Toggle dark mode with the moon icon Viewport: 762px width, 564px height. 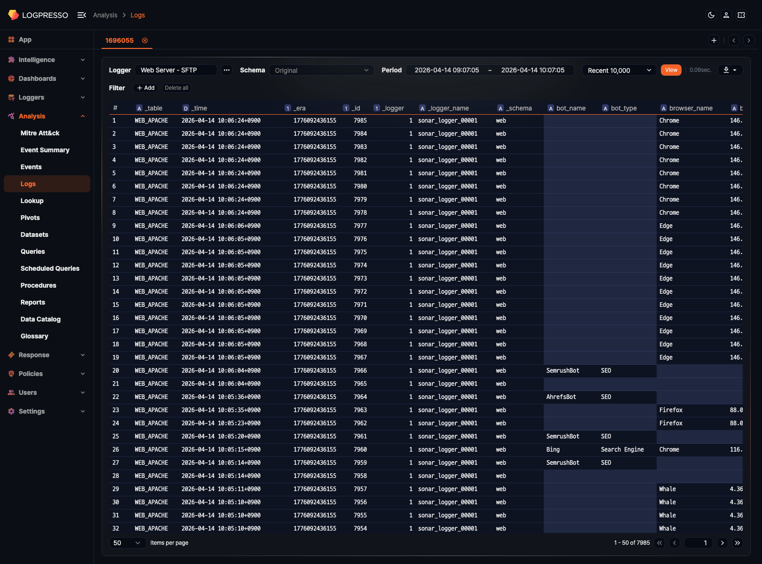[x=710, y=15]
